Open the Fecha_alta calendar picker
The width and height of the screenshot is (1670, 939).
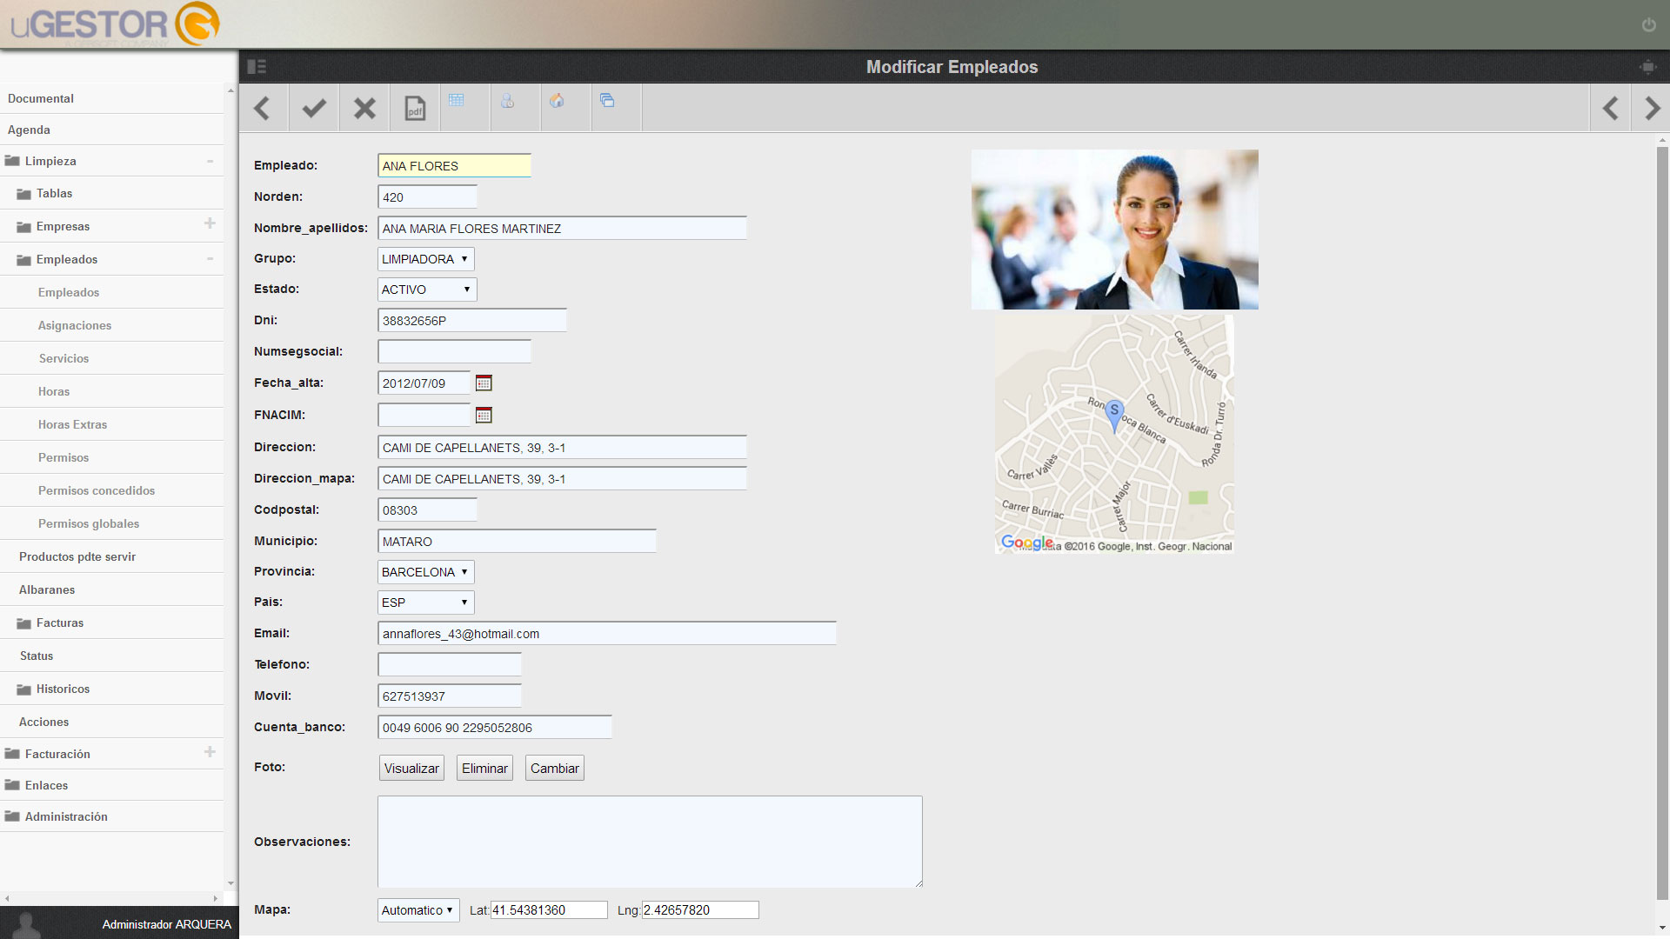point(484,383)
